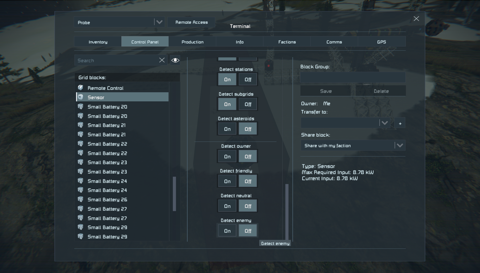The height and width of the screenshot is (273, 480).
Task: Clear the search field with X icon
Action: click(x=162, y=60)
